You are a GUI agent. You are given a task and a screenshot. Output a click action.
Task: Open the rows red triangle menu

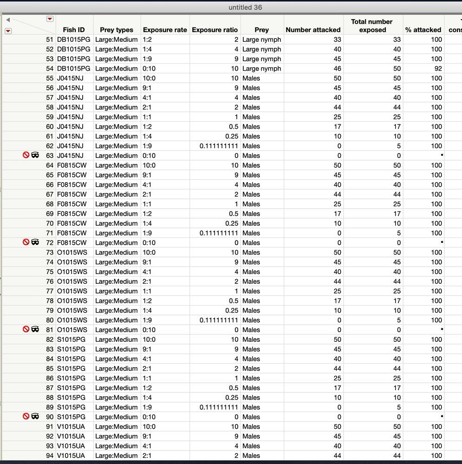pos(8,31)
